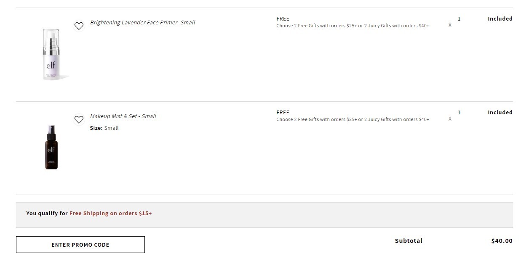Remove Makeup Mist & Set with X
This screenshot has height=253, width=529.
point(450,119)
